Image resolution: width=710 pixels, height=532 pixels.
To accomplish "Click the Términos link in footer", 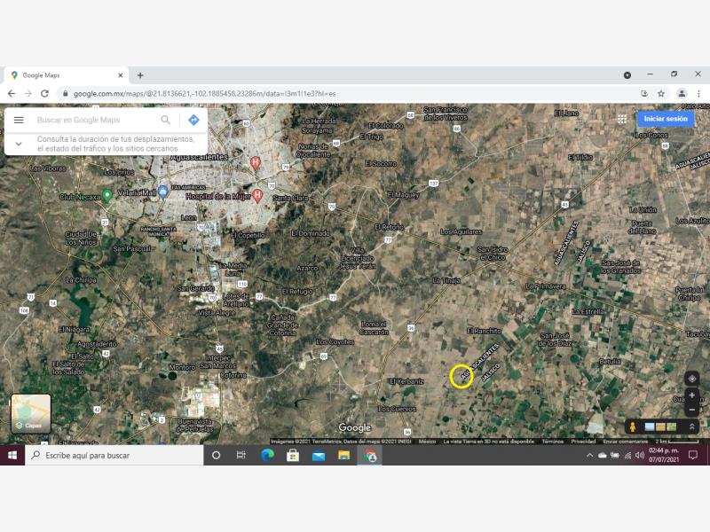I will pos(552,441).
